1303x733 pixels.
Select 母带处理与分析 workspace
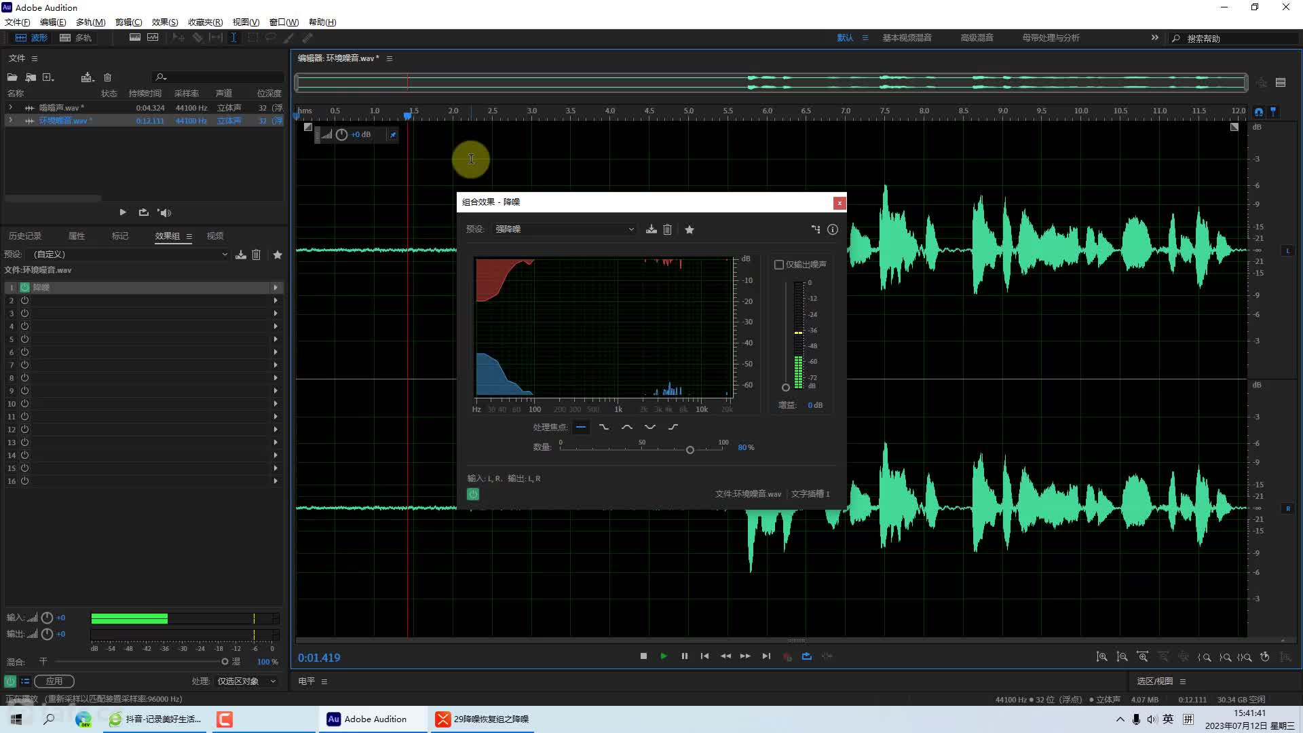click(x=1051, y=38)
